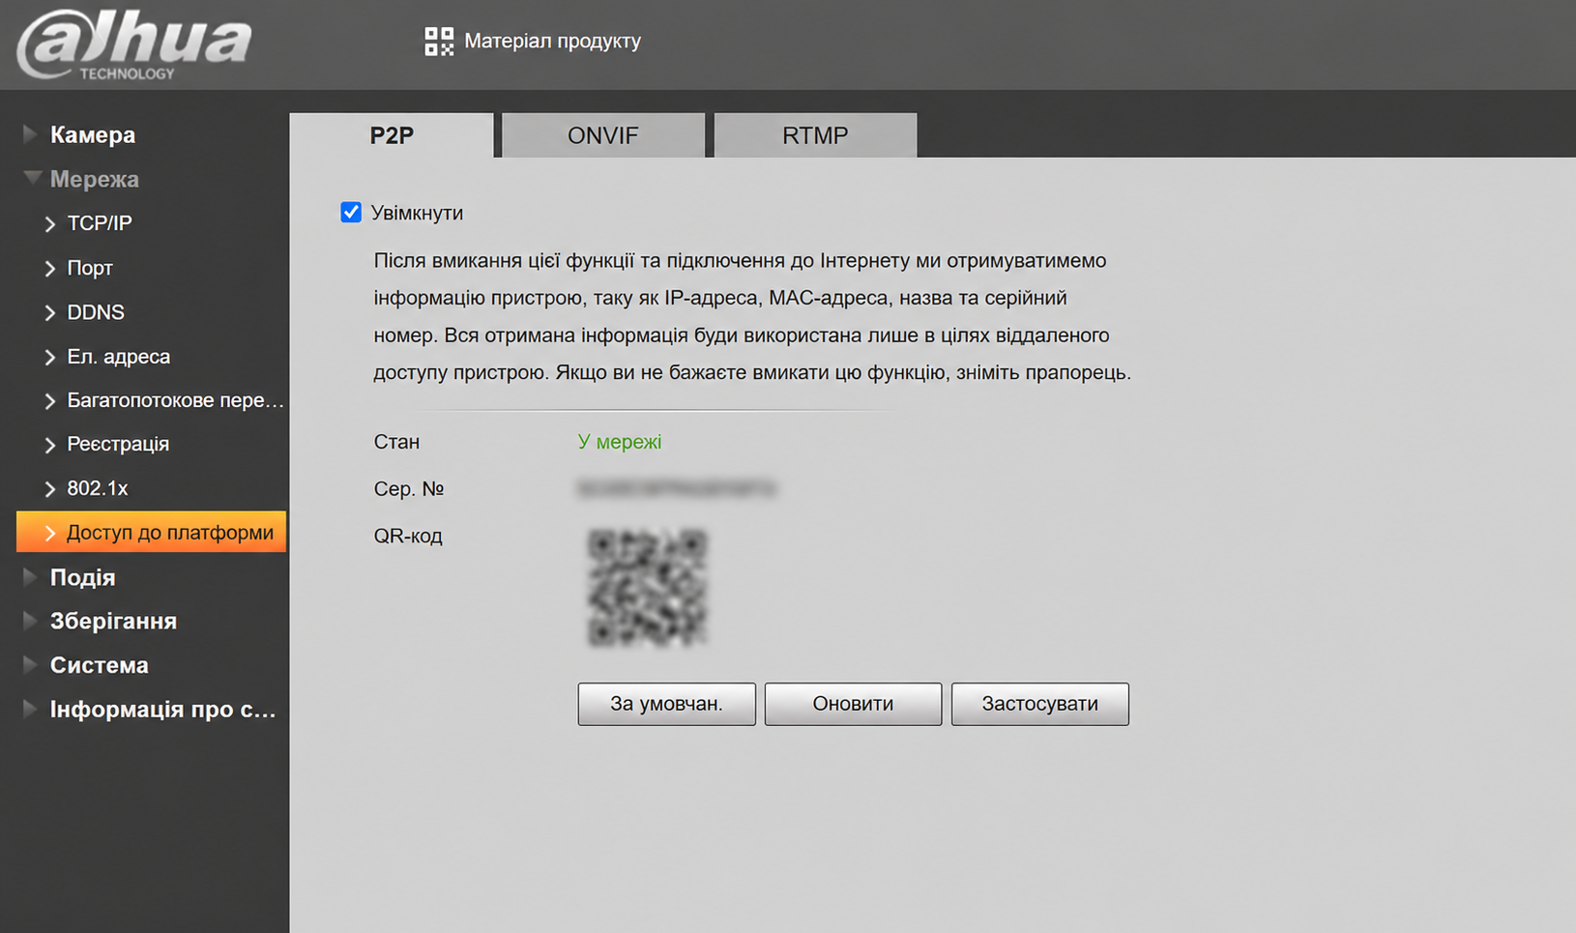Expand the Камера section arrow
This screenshot has height=933, width=1576.
30,134
